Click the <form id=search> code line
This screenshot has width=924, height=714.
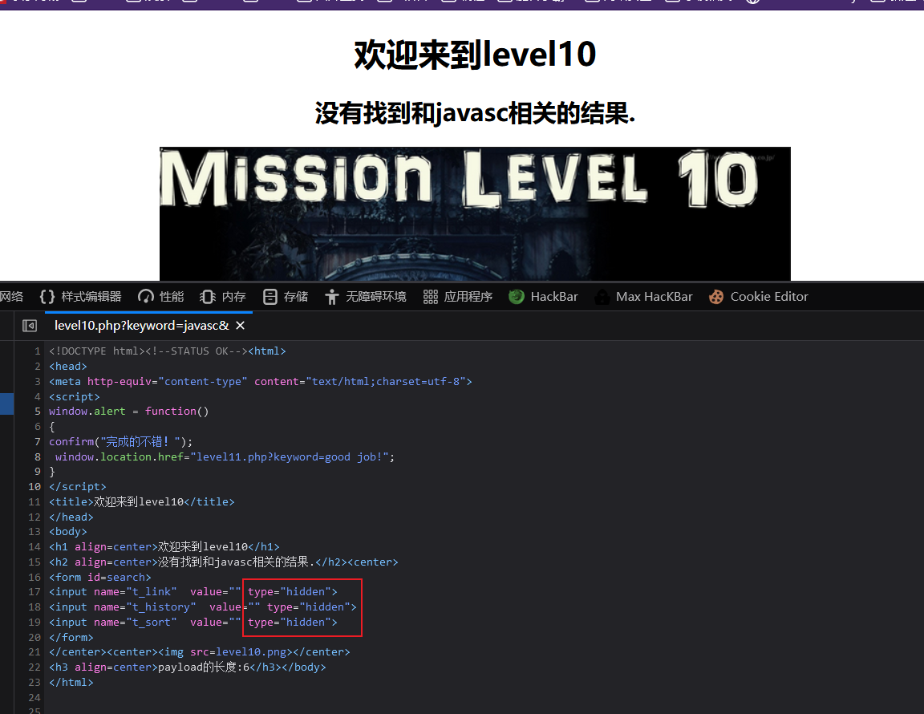point(100,577)
